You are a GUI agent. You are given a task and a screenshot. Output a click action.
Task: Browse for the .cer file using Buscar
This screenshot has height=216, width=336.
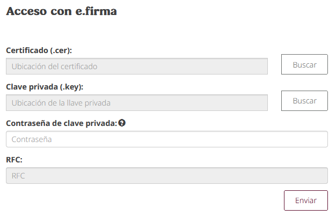(304, 64)
